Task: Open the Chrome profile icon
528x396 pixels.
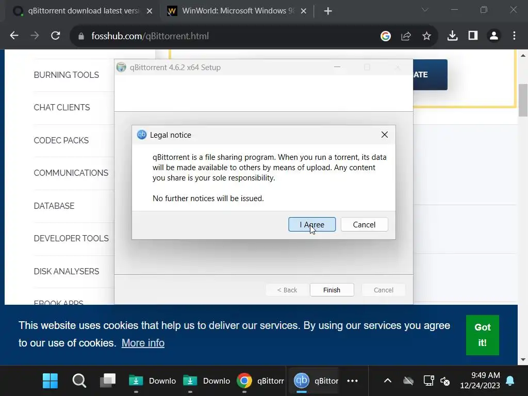Action: click(494, 36)
